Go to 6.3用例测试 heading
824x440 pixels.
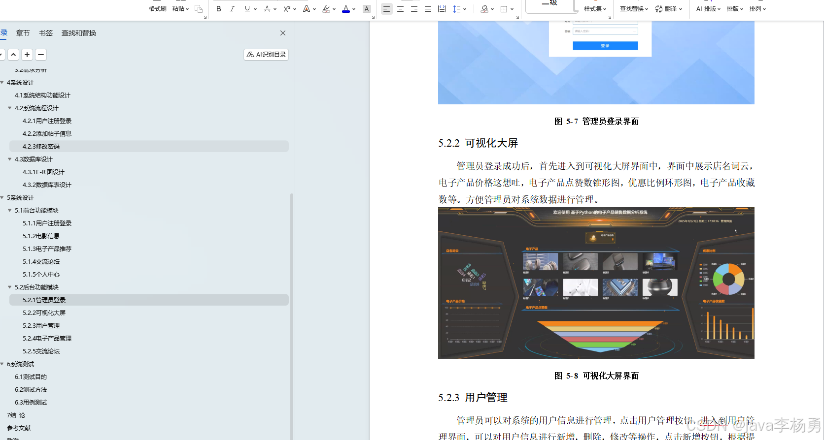coord(31,403)
